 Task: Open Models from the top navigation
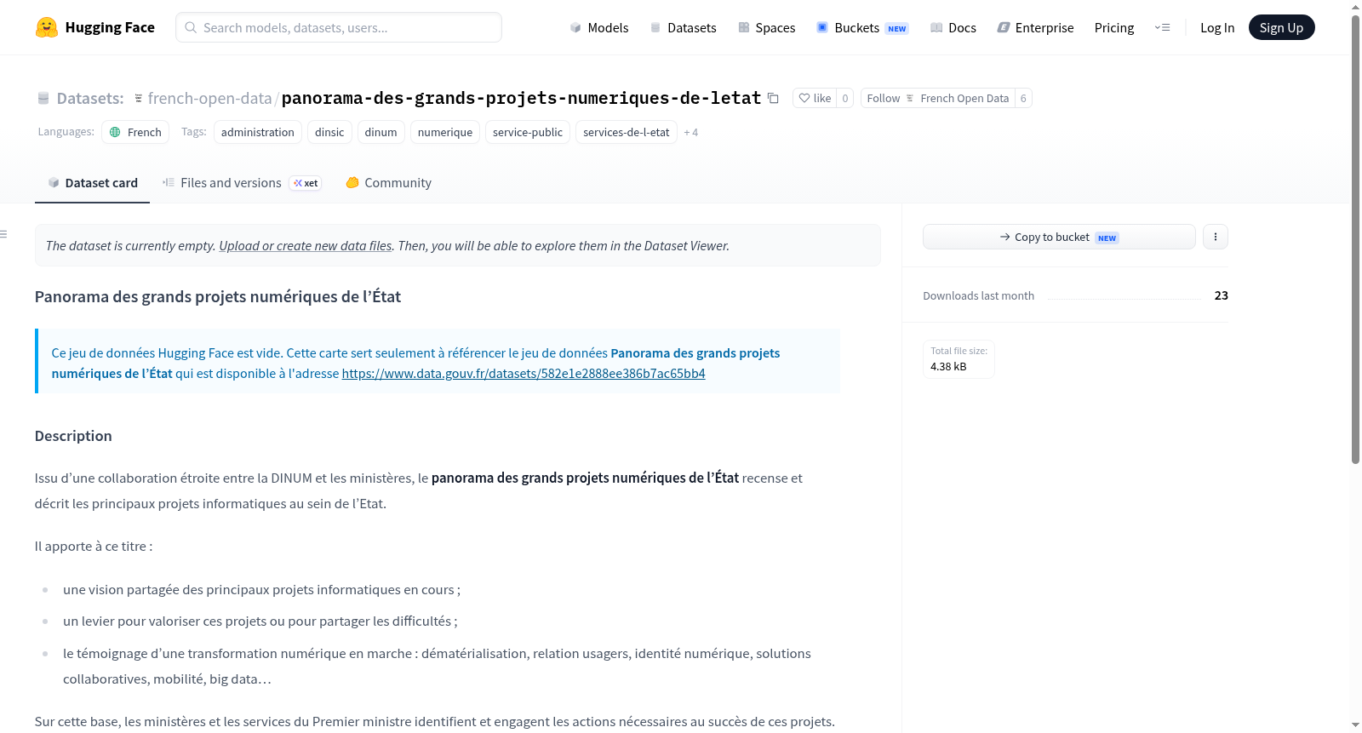599,27
